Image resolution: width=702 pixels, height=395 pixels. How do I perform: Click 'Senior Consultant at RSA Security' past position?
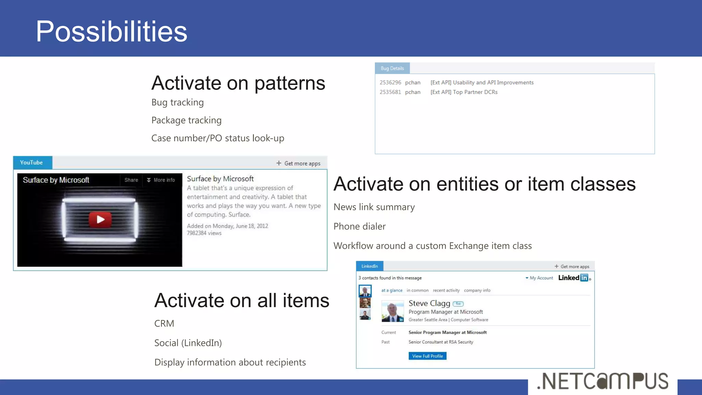441,342
